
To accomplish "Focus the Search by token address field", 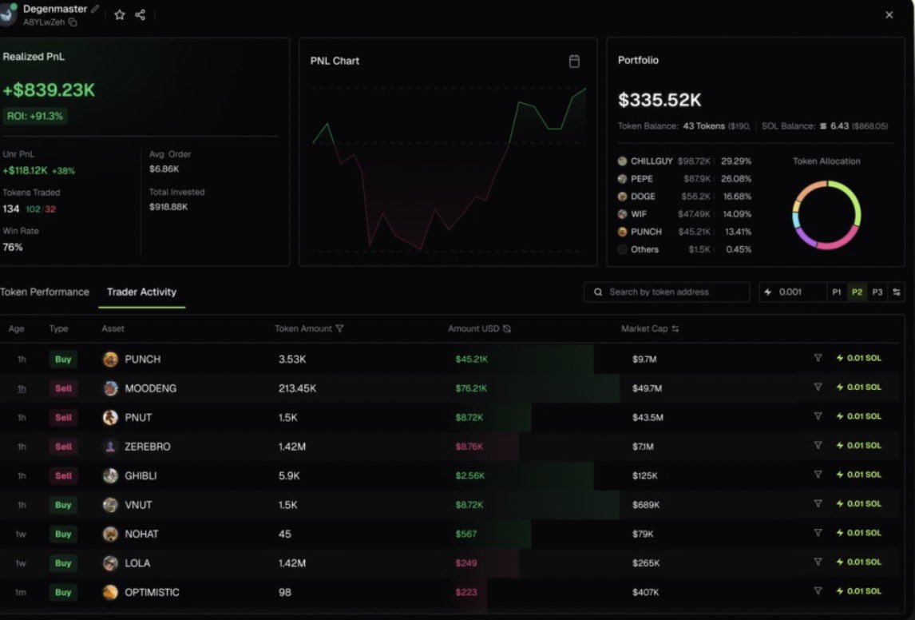I will click(667, 292).
